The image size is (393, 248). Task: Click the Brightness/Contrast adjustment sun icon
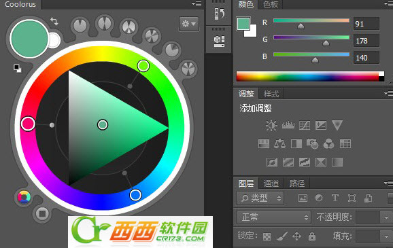(271, 125)
